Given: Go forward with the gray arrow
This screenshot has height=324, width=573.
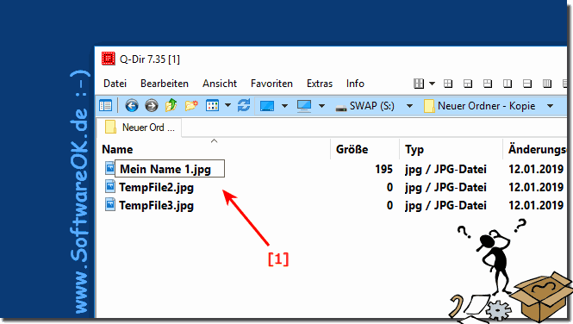Looking at the screenshot, I should click(x=152, y=106).
